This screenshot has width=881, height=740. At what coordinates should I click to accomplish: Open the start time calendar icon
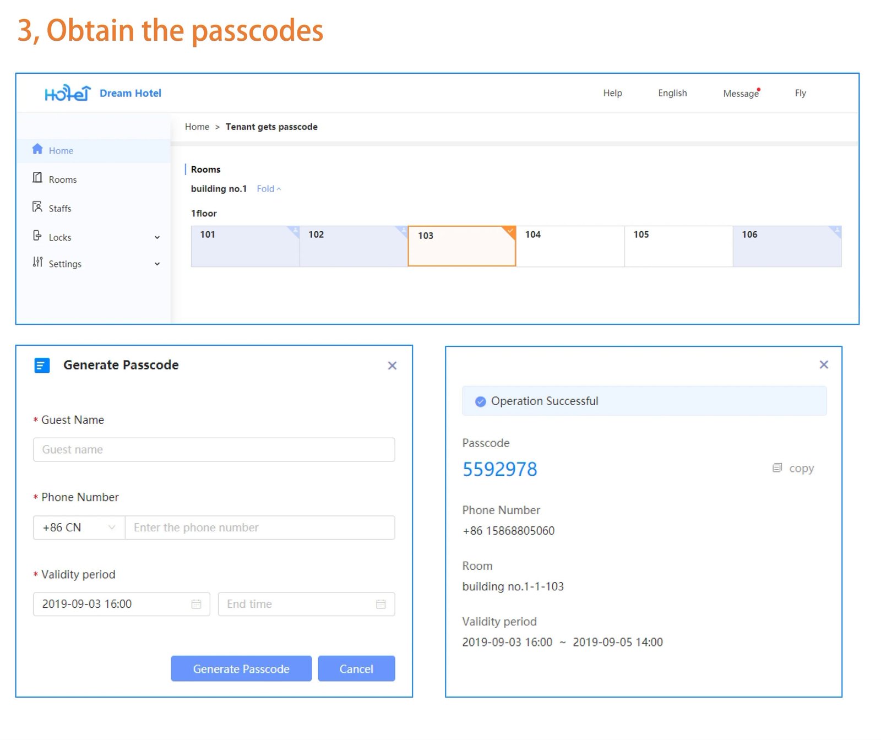tap(196, 604)
